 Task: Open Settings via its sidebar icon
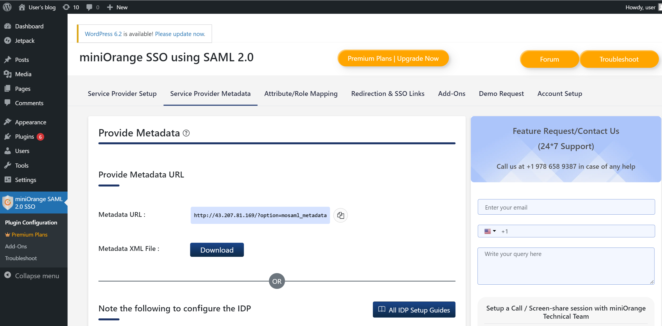(x=8, y=180)
